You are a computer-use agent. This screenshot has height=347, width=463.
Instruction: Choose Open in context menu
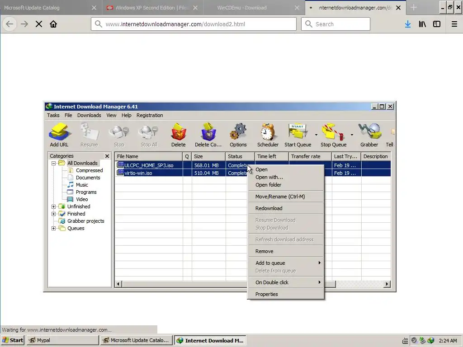(x=286, y=169)
